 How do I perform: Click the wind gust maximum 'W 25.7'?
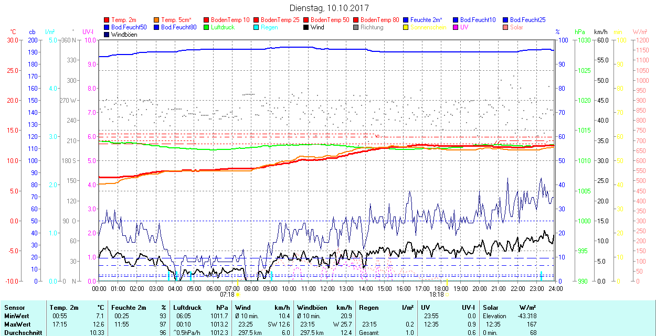point(342,324)
